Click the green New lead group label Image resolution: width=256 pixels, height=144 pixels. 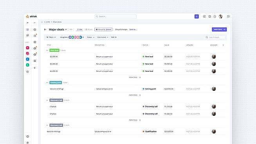tap(54, 50)
